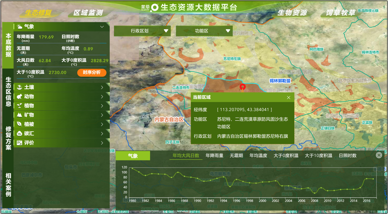388x214 pixels.
Task: Expand the 土壤 section
Action: coord(102,87)
